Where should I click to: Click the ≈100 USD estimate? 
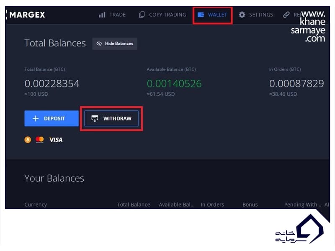36,94
